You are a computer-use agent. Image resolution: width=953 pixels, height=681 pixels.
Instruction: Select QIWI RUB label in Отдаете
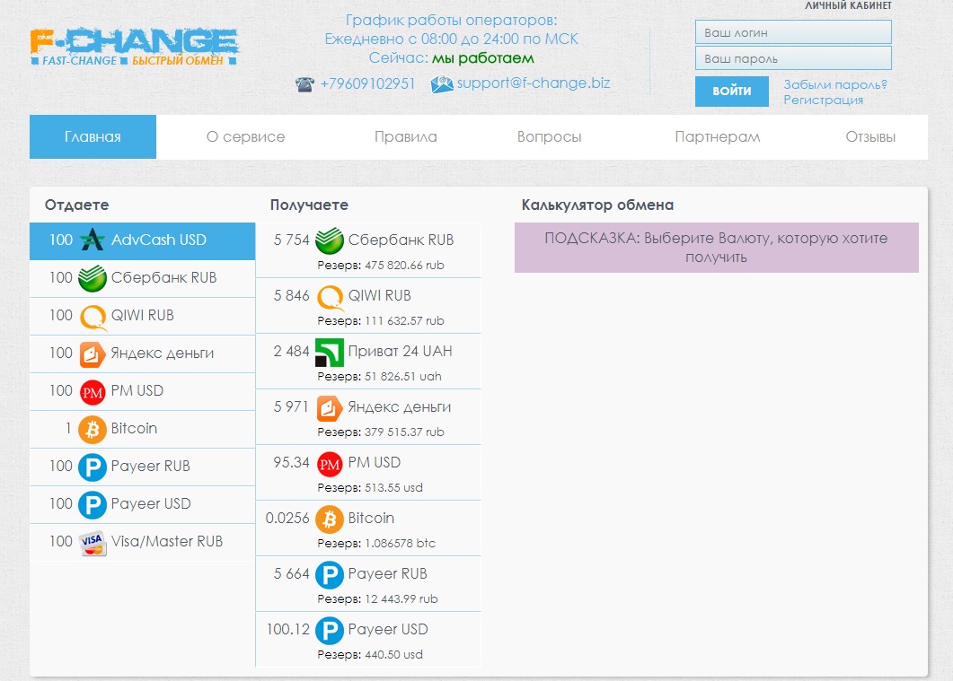[x=142, y=315]
